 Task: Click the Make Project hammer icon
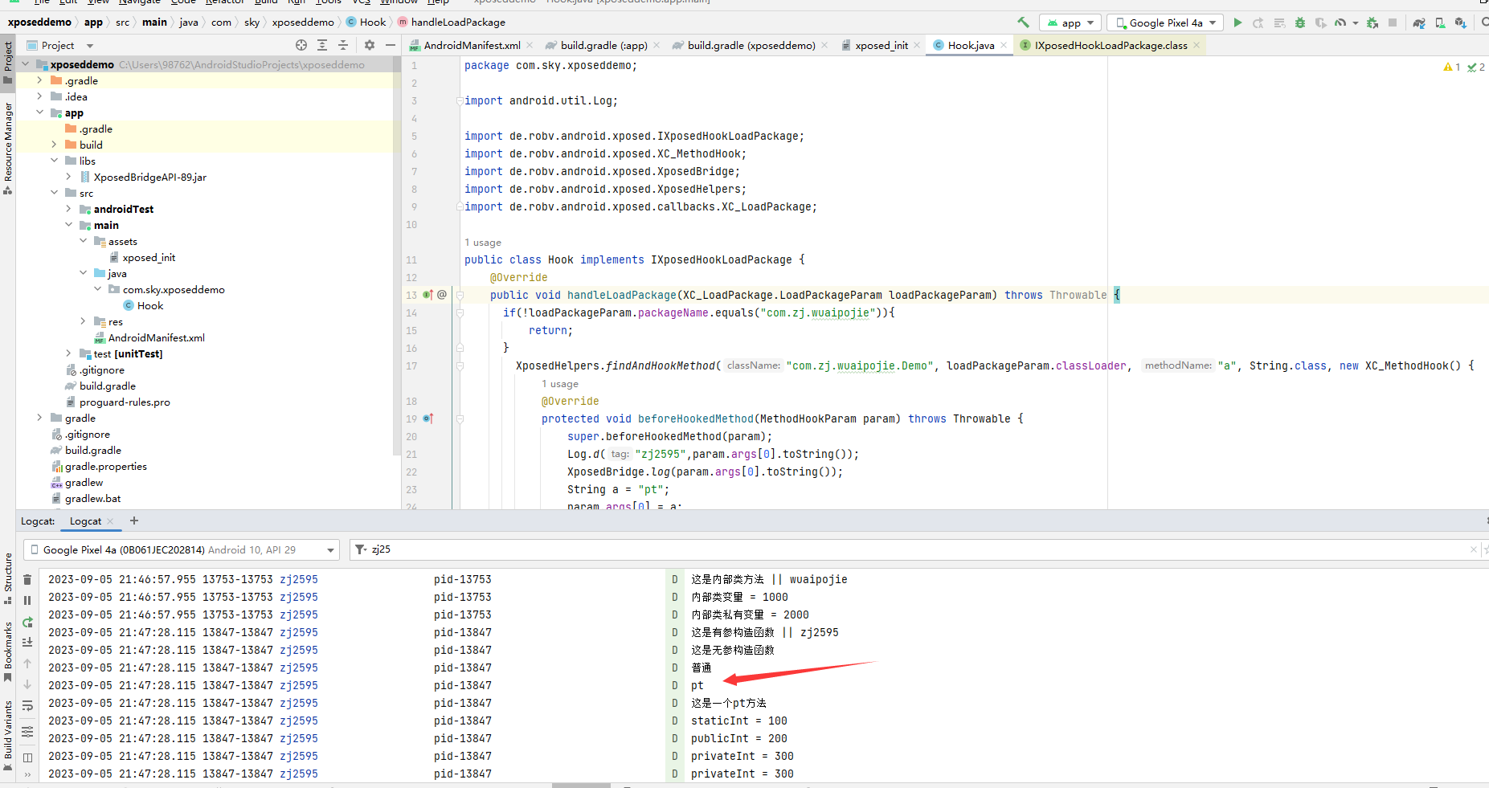[x=1023, y=22]
